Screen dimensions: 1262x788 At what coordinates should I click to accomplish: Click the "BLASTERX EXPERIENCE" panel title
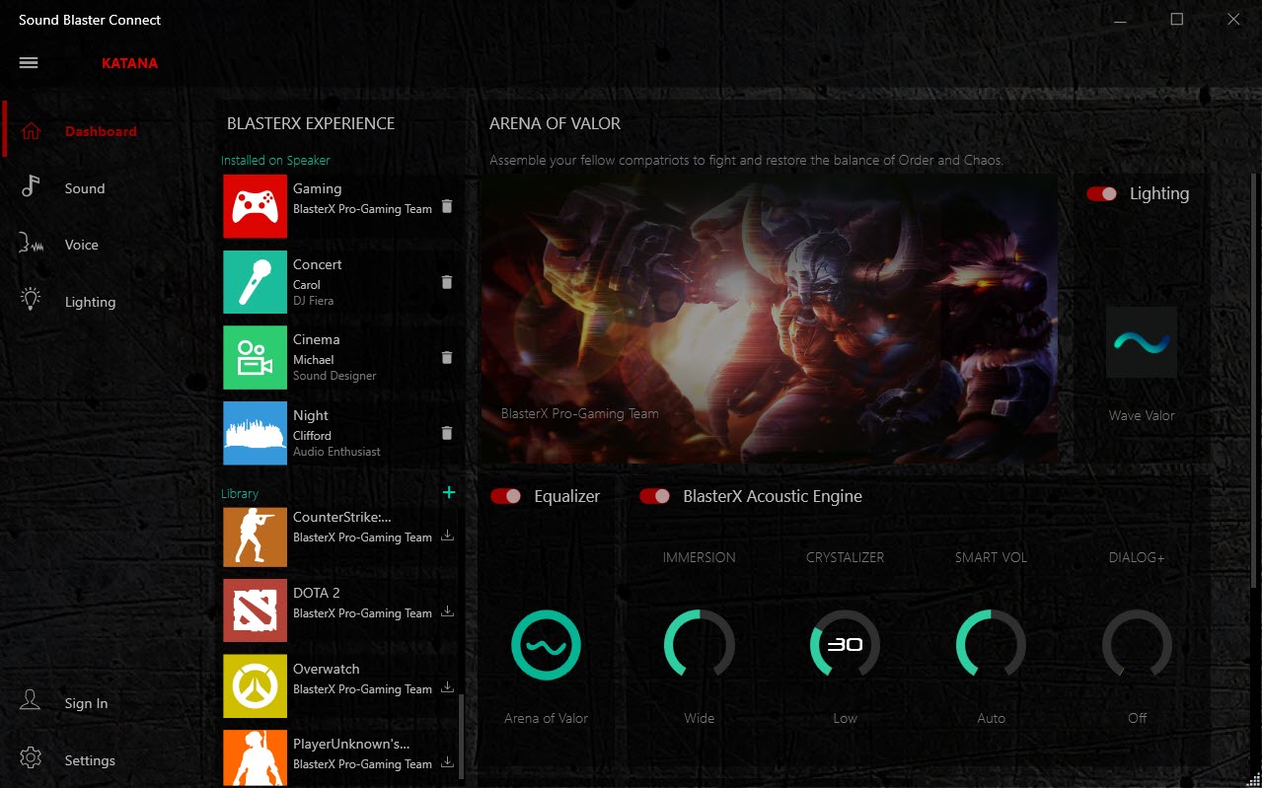311,123
